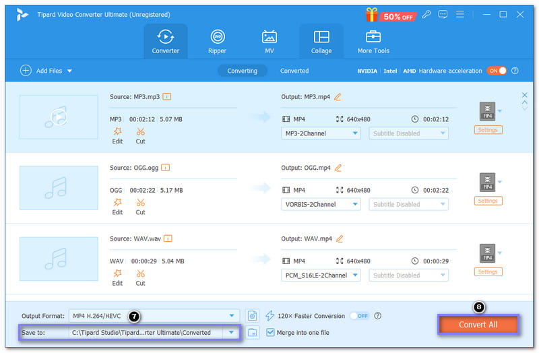Cut the WAV.wav file
The width and height of the screenshot is (539, 353).
click(x=140, y=278)
